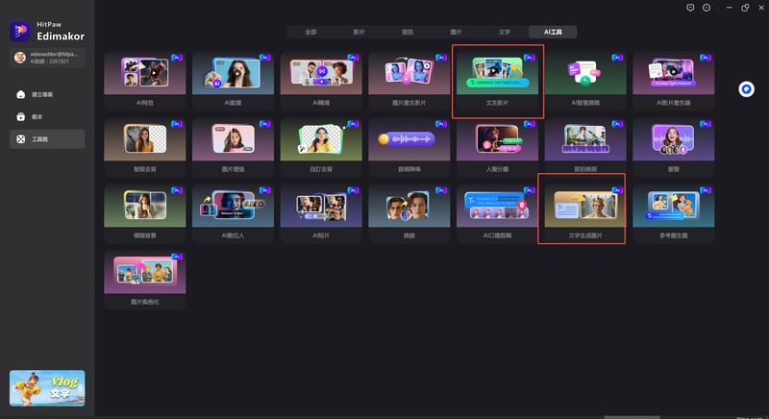Open the 參考圖生圖 tool card

[674, 214]
